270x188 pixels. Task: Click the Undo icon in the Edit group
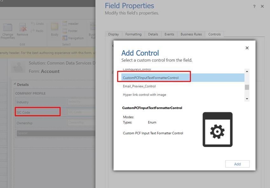pyautogui.click(x=37, y=23)
